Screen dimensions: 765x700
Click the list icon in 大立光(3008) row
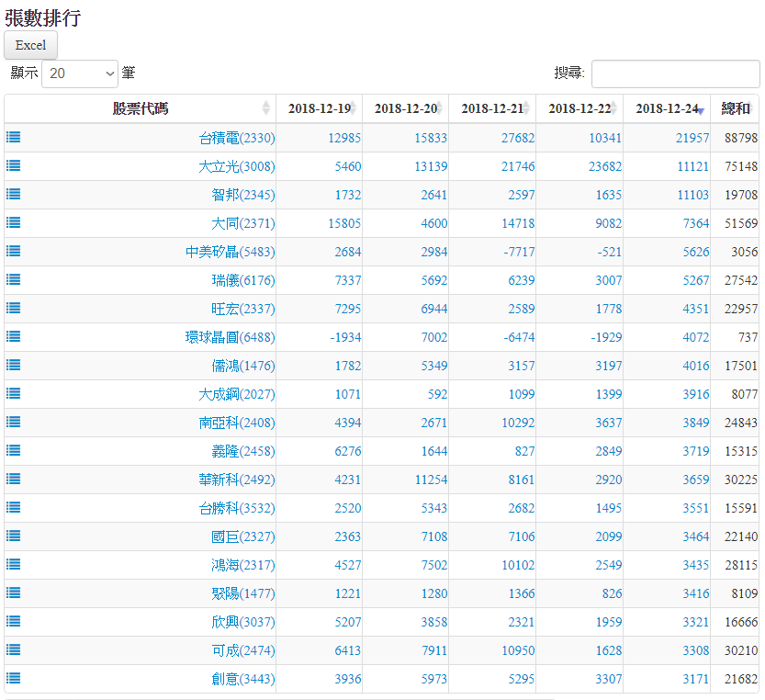[14, 166]
